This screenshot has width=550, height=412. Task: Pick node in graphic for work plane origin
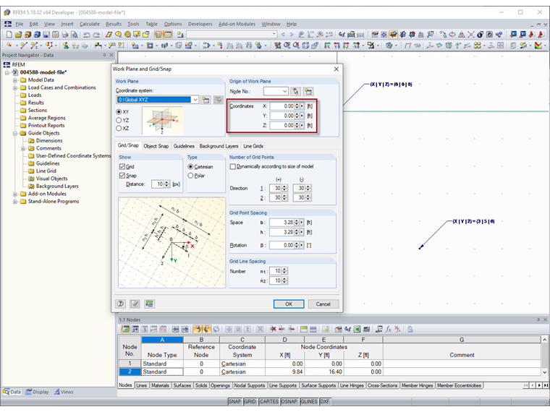[x=296, y=92]
